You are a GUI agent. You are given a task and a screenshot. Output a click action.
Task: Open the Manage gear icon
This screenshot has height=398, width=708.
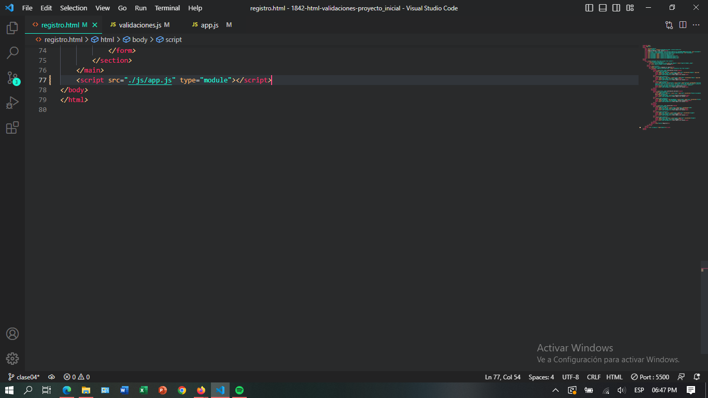[x=12, y=359]
